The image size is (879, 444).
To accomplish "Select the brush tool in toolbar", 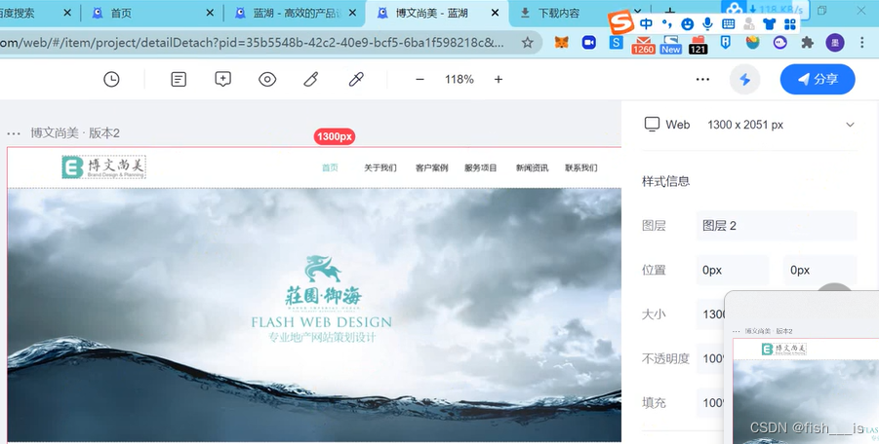I will coord(311,80).
